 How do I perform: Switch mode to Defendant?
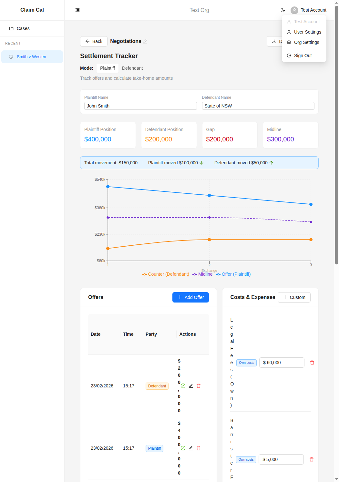[132, 68]
